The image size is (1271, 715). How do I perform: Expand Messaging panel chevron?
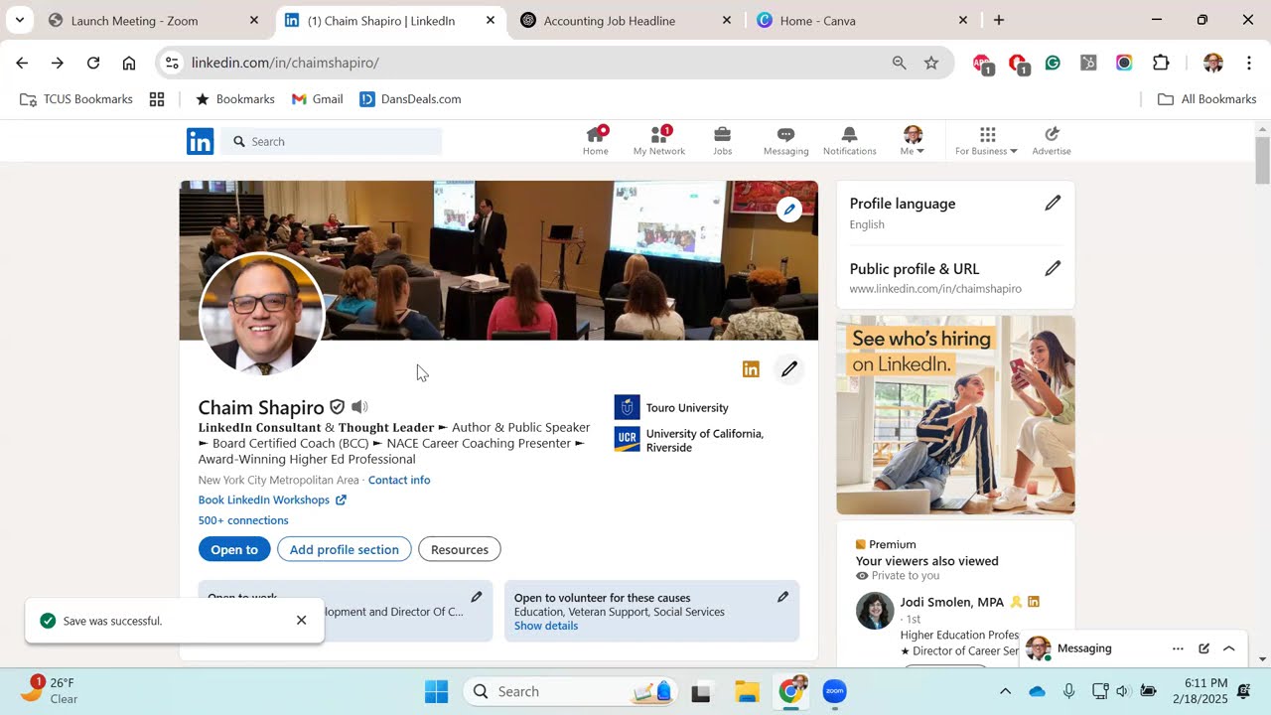pos(1229,648)
